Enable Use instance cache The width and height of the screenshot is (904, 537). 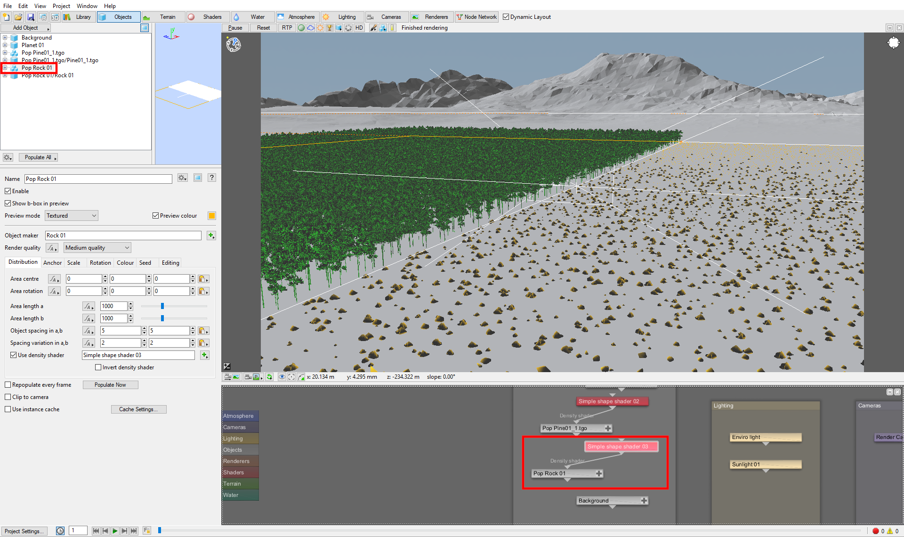pyautogui.click(x=8, y=409)
